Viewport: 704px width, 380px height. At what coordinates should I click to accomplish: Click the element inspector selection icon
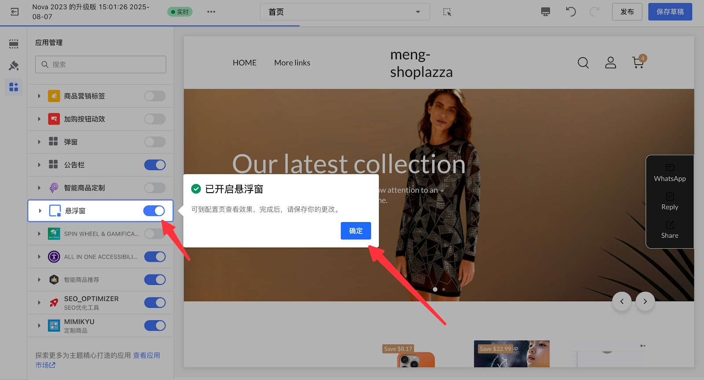[447, 12]
